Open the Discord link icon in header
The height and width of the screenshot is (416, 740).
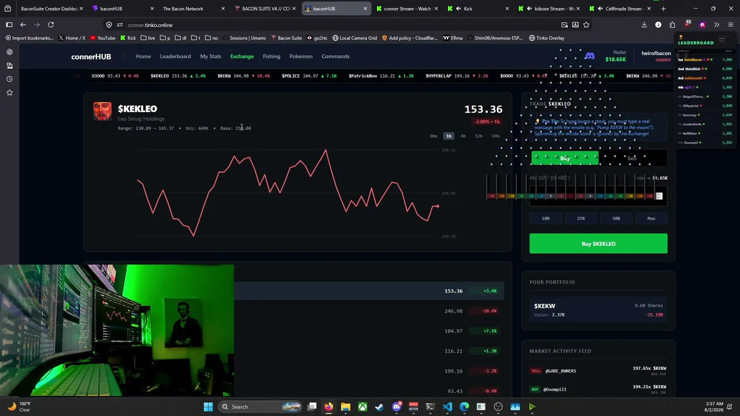590,56
